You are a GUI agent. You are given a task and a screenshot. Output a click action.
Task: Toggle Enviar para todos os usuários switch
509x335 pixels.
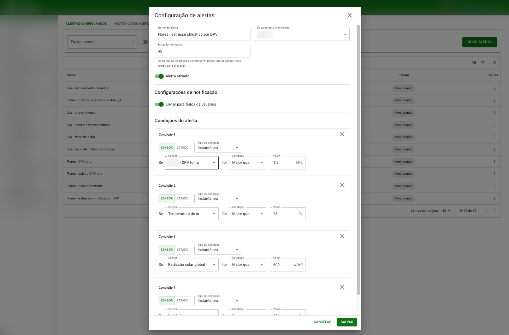click(159, 104)
